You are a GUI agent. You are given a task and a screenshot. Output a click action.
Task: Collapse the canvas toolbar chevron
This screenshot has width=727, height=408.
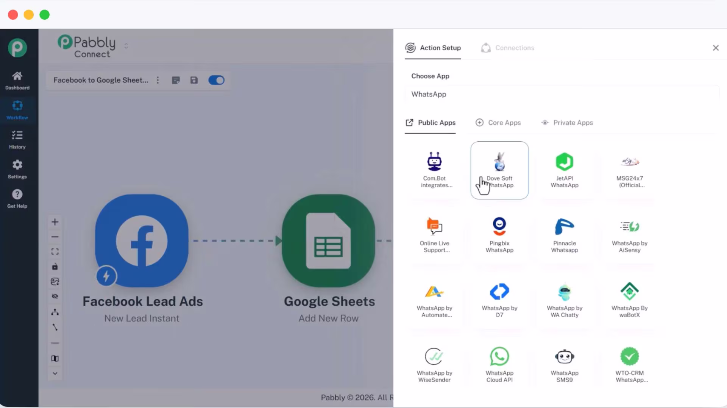click(x=55, y=373)
